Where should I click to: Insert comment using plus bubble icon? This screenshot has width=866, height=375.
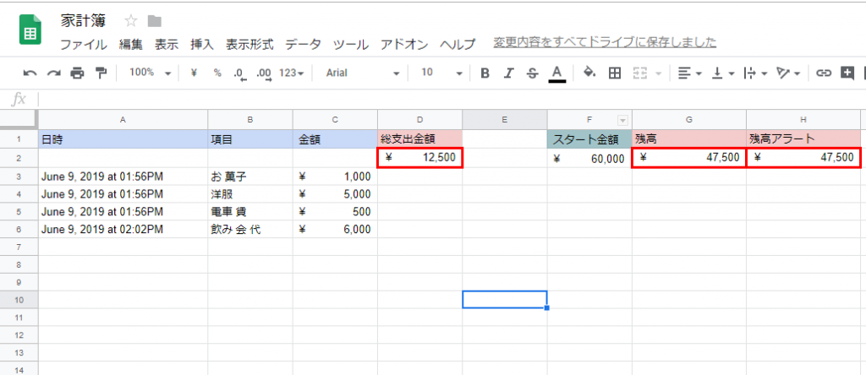coord(847,73)
